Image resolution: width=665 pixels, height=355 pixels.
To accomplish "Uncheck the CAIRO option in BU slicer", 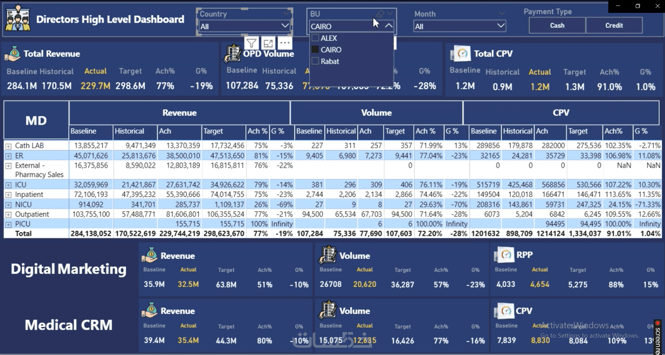I will point(315,50).
